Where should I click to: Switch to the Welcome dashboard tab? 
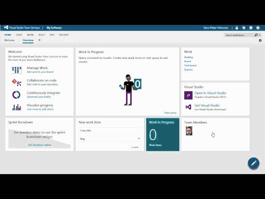(x=10, y=40)
